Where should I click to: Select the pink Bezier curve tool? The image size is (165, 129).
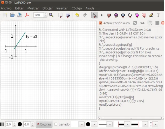tap(137, 15)
